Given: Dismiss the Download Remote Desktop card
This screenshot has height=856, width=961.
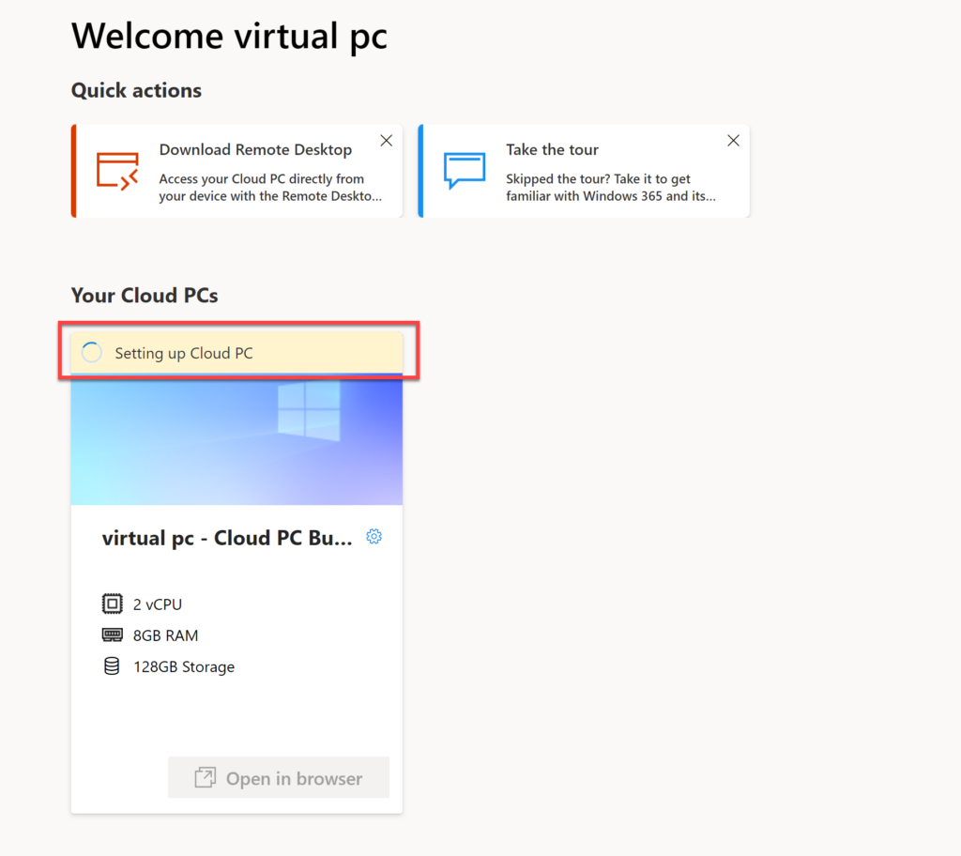Looking at the screenshot, I should [386, 141].
